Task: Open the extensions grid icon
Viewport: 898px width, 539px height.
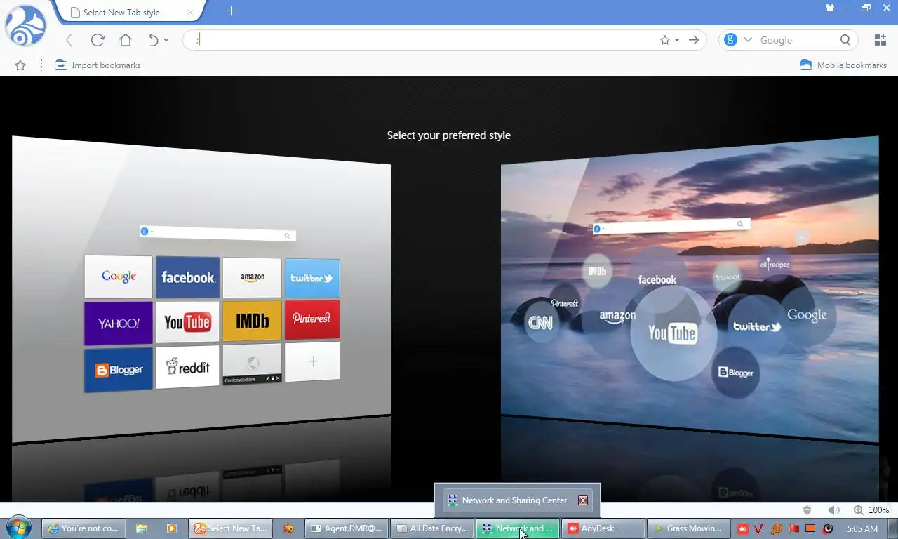Action: [x=880, y=40]
